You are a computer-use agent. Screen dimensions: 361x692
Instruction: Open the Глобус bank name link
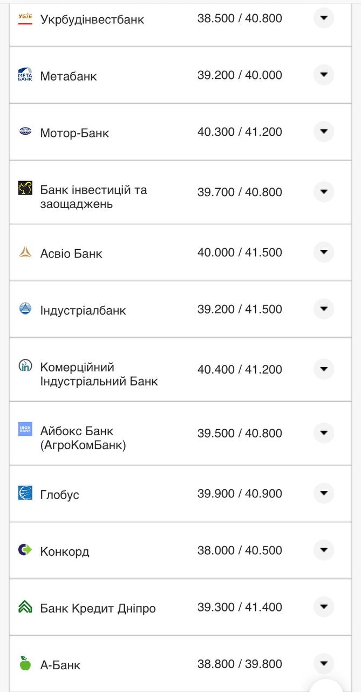(x=59, y=495)
